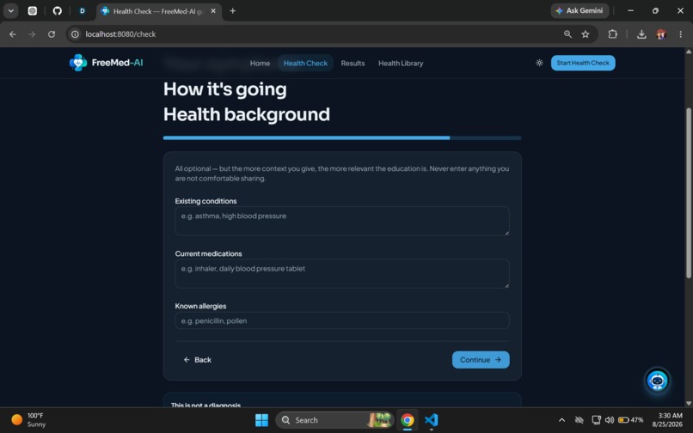Click the battery 47% indicator

click(x=630, y=420)
